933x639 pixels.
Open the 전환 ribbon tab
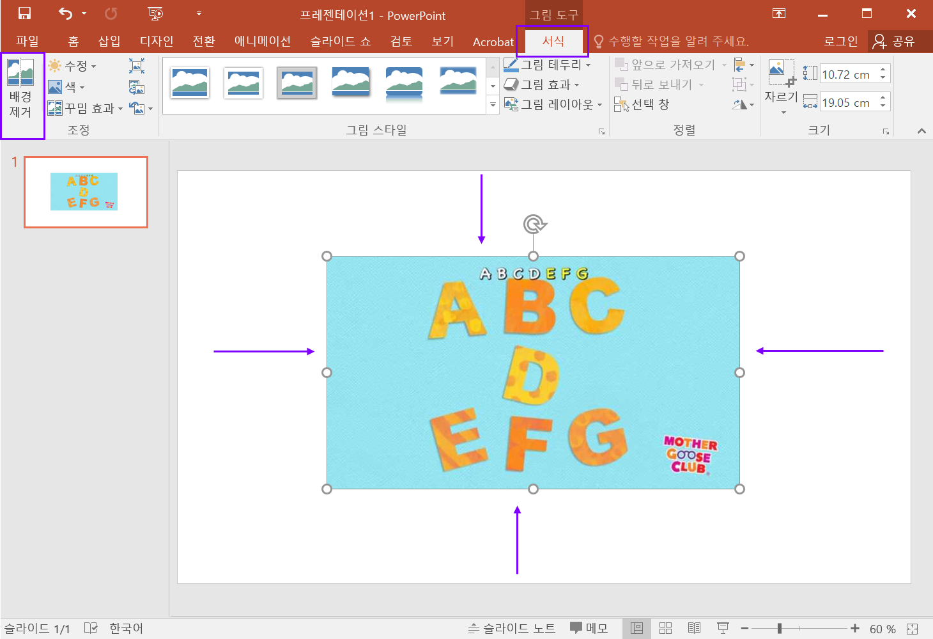204,42
